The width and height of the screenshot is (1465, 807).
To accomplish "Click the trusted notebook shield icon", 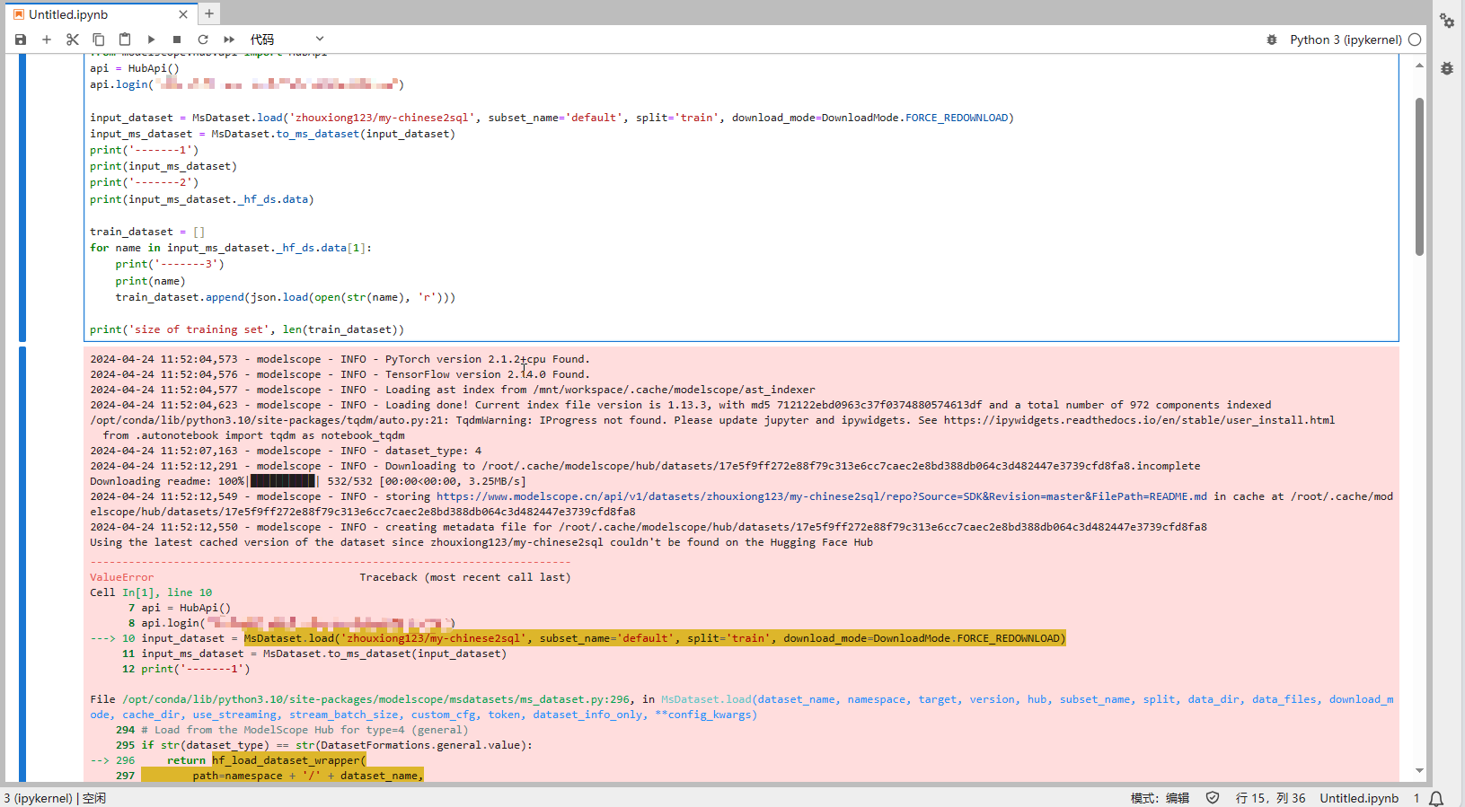I will tap(1213, 798).
